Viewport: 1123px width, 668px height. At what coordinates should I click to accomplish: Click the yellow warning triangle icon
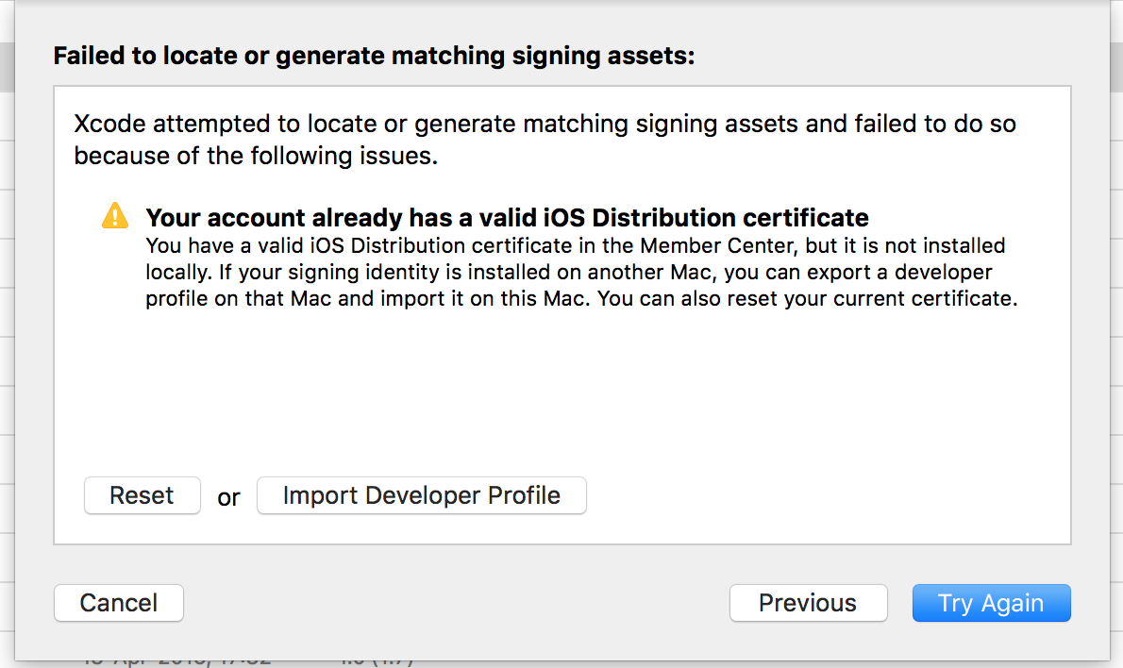click(114, 216)
